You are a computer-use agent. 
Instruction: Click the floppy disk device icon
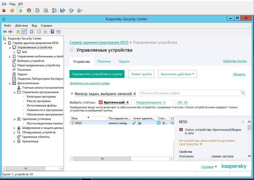[62, 11]
